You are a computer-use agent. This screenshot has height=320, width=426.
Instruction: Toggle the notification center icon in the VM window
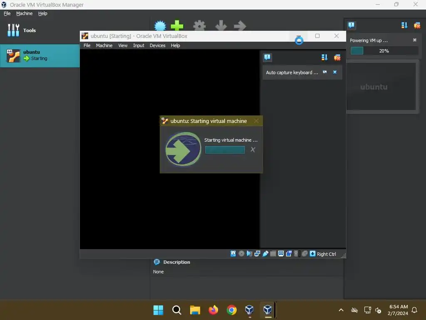(267, 57)
